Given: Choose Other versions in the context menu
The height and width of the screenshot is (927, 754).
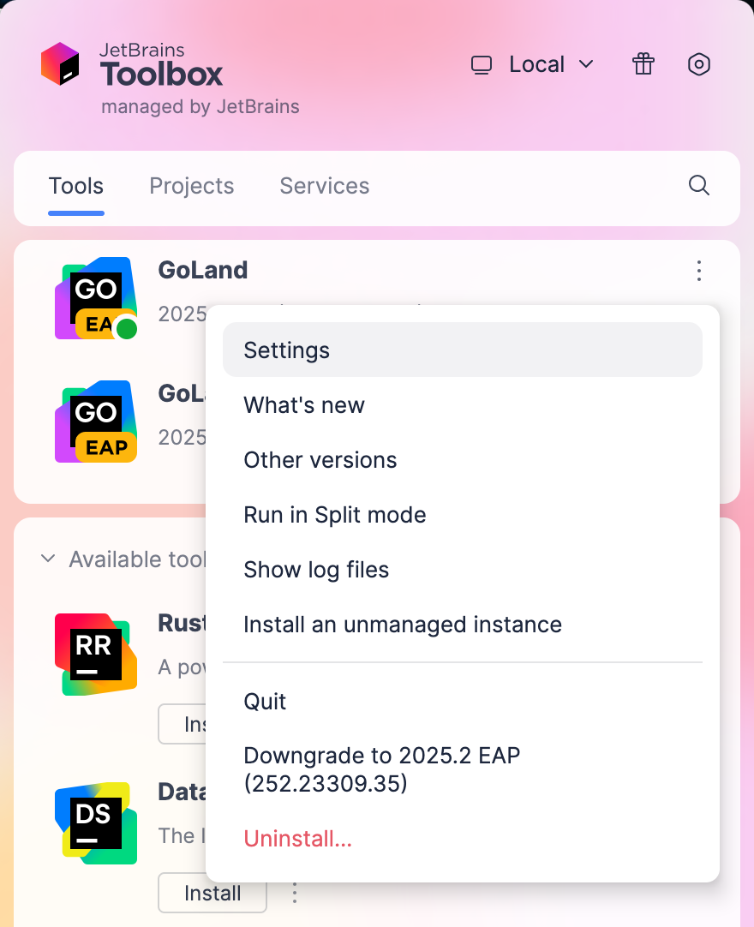Looking at the screenshot, I should (320, 460).
